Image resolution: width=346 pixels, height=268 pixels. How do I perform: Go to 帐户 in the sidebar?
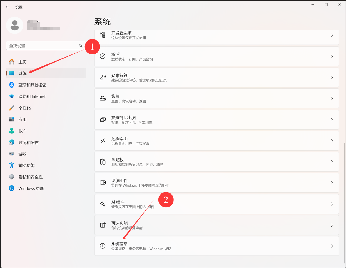pos(46,131)
